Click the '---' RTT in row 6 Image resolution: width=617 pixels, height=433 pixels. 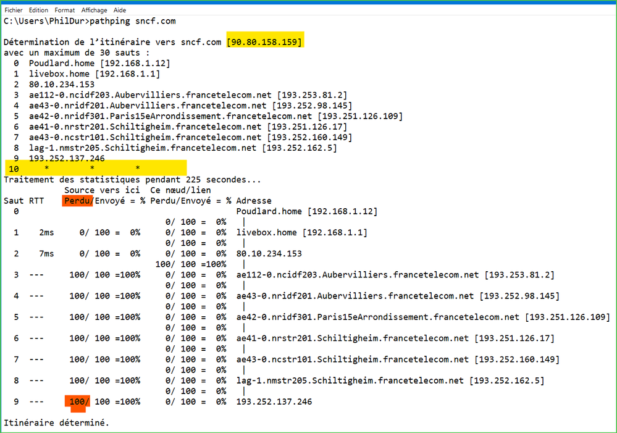[36, 339]
